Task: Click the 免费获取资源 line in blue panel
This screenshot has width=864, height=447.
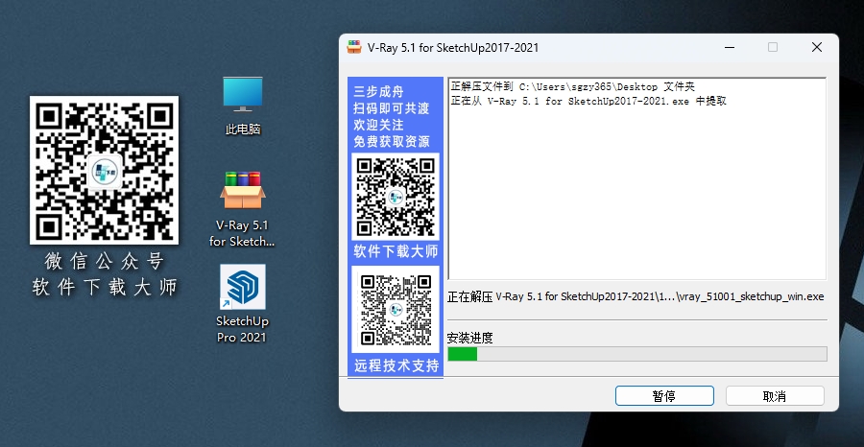Action: pos(392,141)
